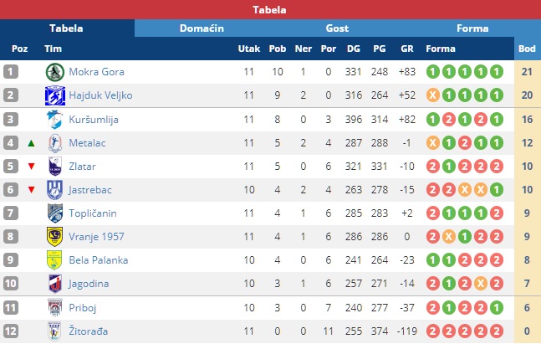The width and height of the screenshot is (541, 344).
Task: Click the Žitorađa club logo
Action: point(55,330)
